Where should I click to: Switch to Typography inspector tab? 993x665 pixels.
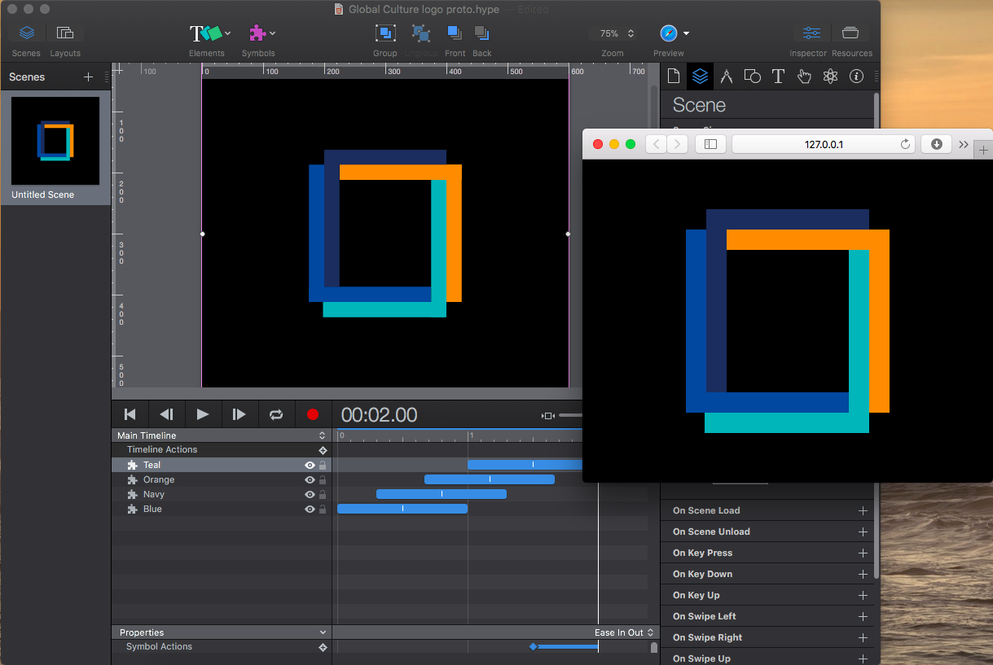click(x=778, y=77)
